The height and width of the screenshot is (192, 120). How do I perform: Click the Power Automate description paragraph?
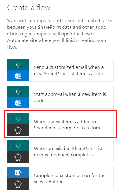pyautogui.click(x=60, y=34)
